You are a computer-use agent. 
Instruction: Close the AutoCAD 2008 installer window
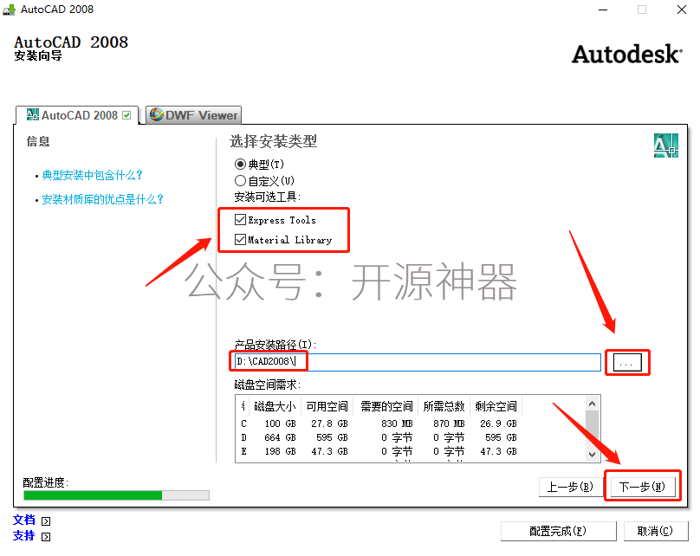point(681,10)
